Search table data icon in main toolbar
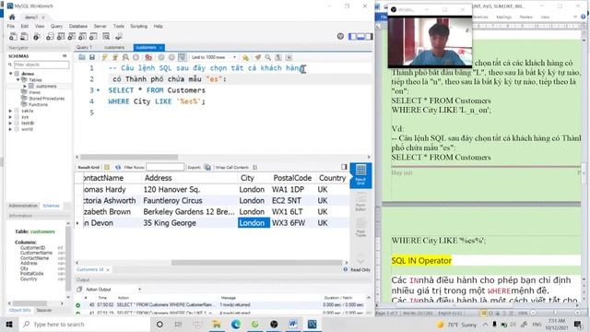 [107, 37]
